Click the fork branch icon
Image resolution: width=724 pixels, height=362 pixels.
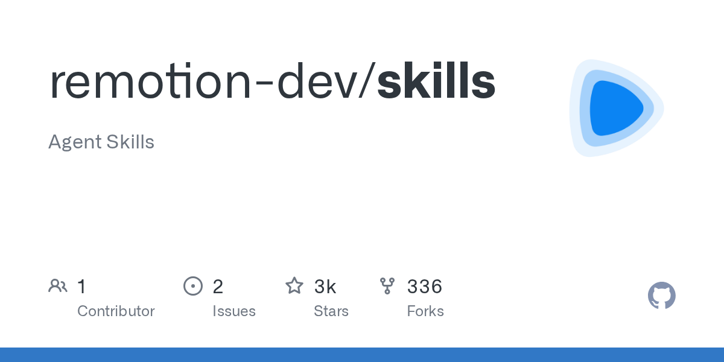click(x=387, y=285)
